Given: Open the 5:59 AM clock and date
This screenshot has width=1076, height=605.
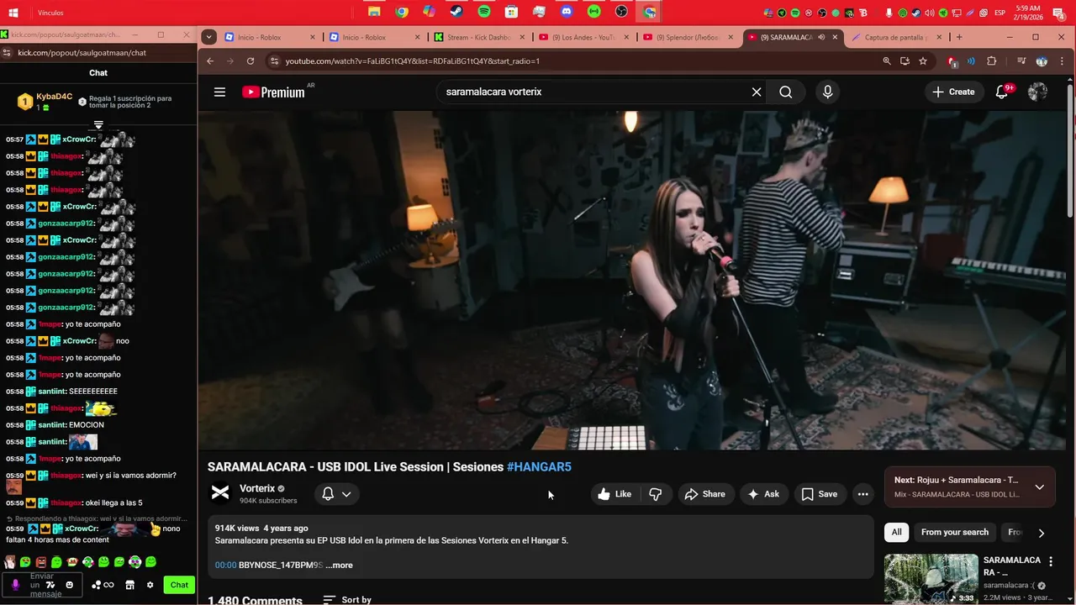Looking at the screenshot, I should point(1027,12).
